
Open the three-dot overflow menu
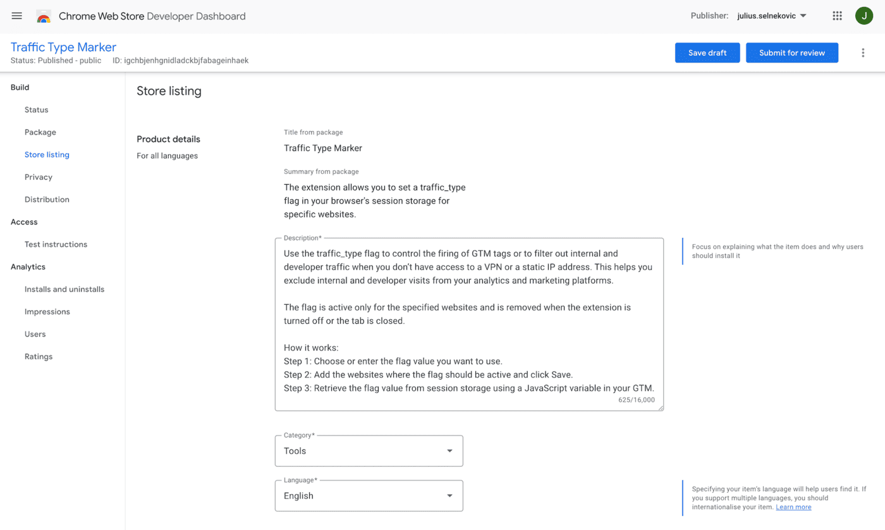(863, 52)
